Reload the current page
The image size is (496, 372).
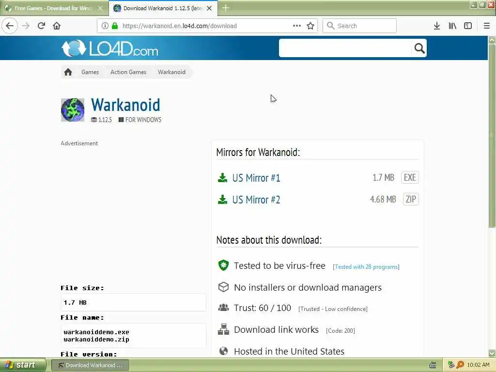point(41,26)
